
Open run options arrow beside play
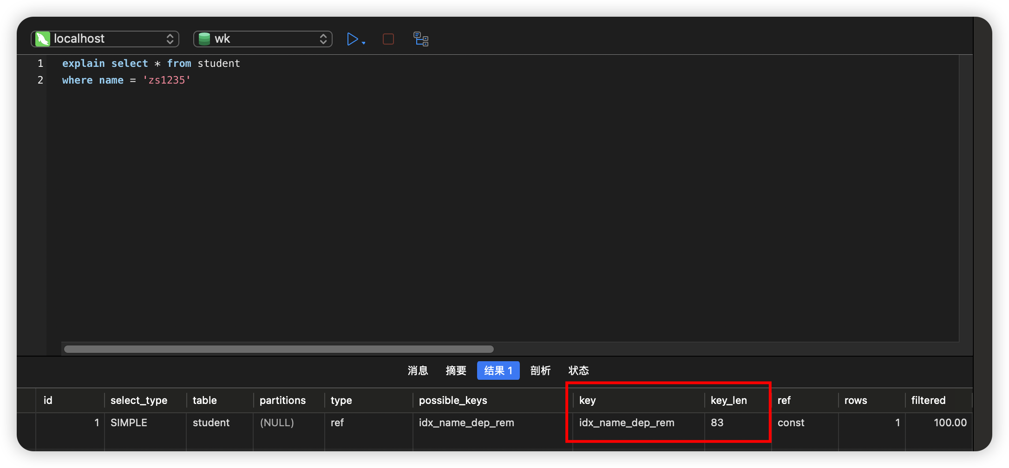click(364, 43)
